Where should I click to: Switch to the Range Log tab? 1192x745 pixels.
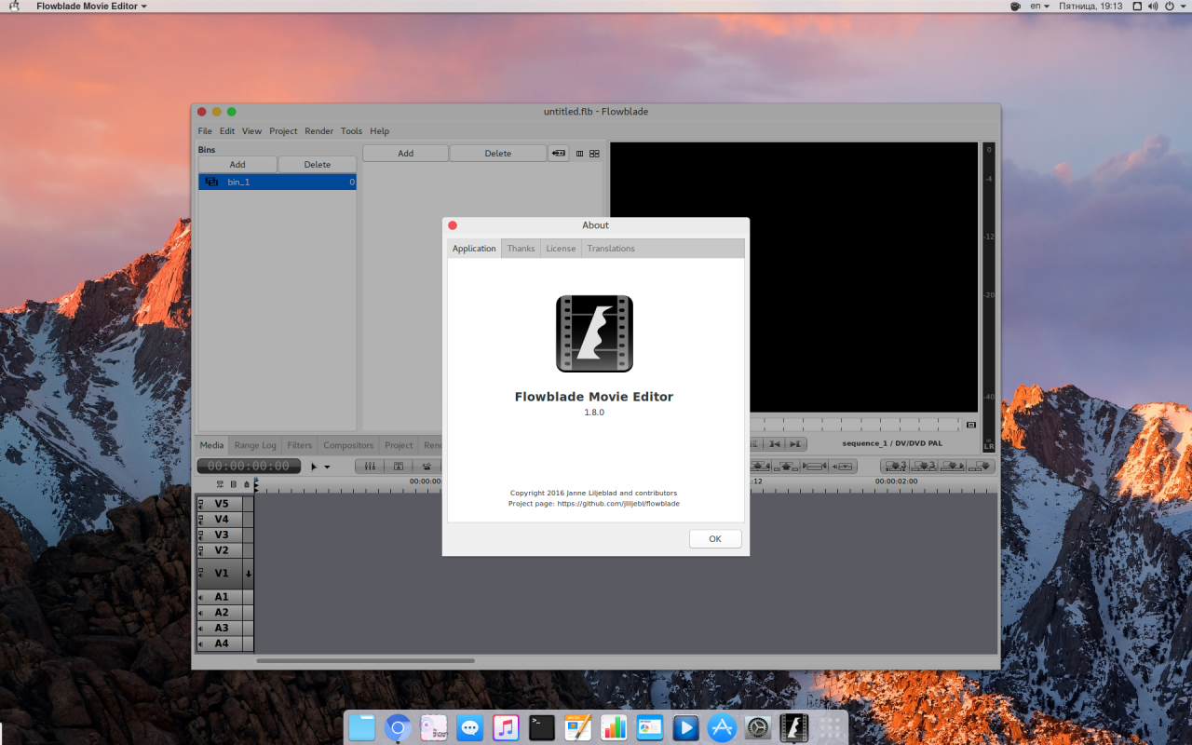pos(255,445)
